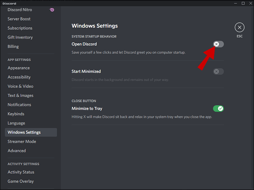The width and height of the screenshot is (254, 190).
Task: Click the ESC label under the close button
Action: [x=239, y=36]
